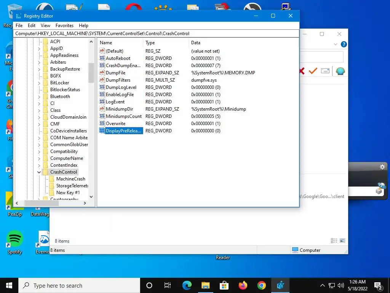Expand the BackupRestore registry key
Screen dimensions: 390x293
click(39, 69)
